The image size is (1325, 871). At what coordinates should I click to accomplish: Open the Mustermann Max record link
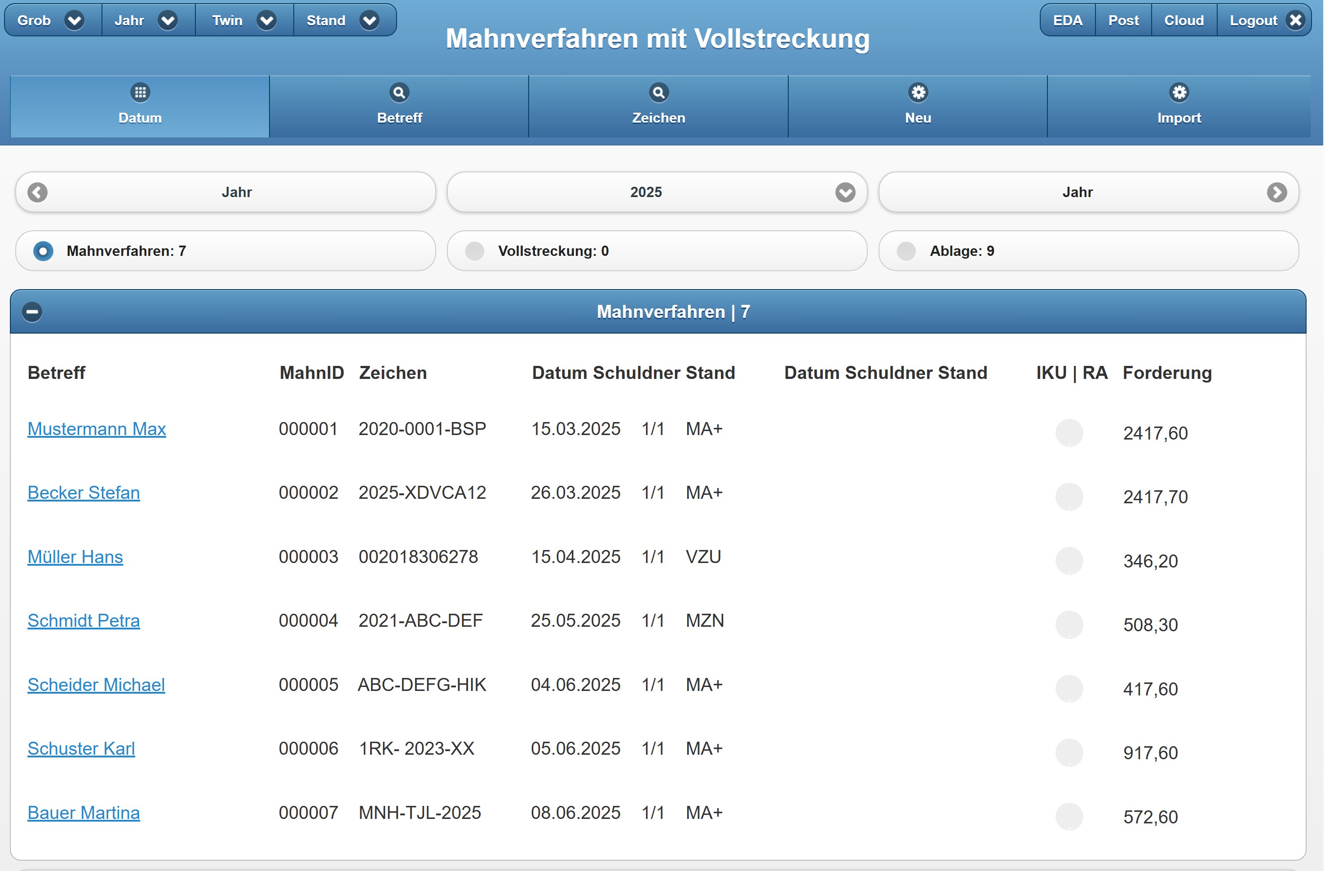[x=96, y=429]
